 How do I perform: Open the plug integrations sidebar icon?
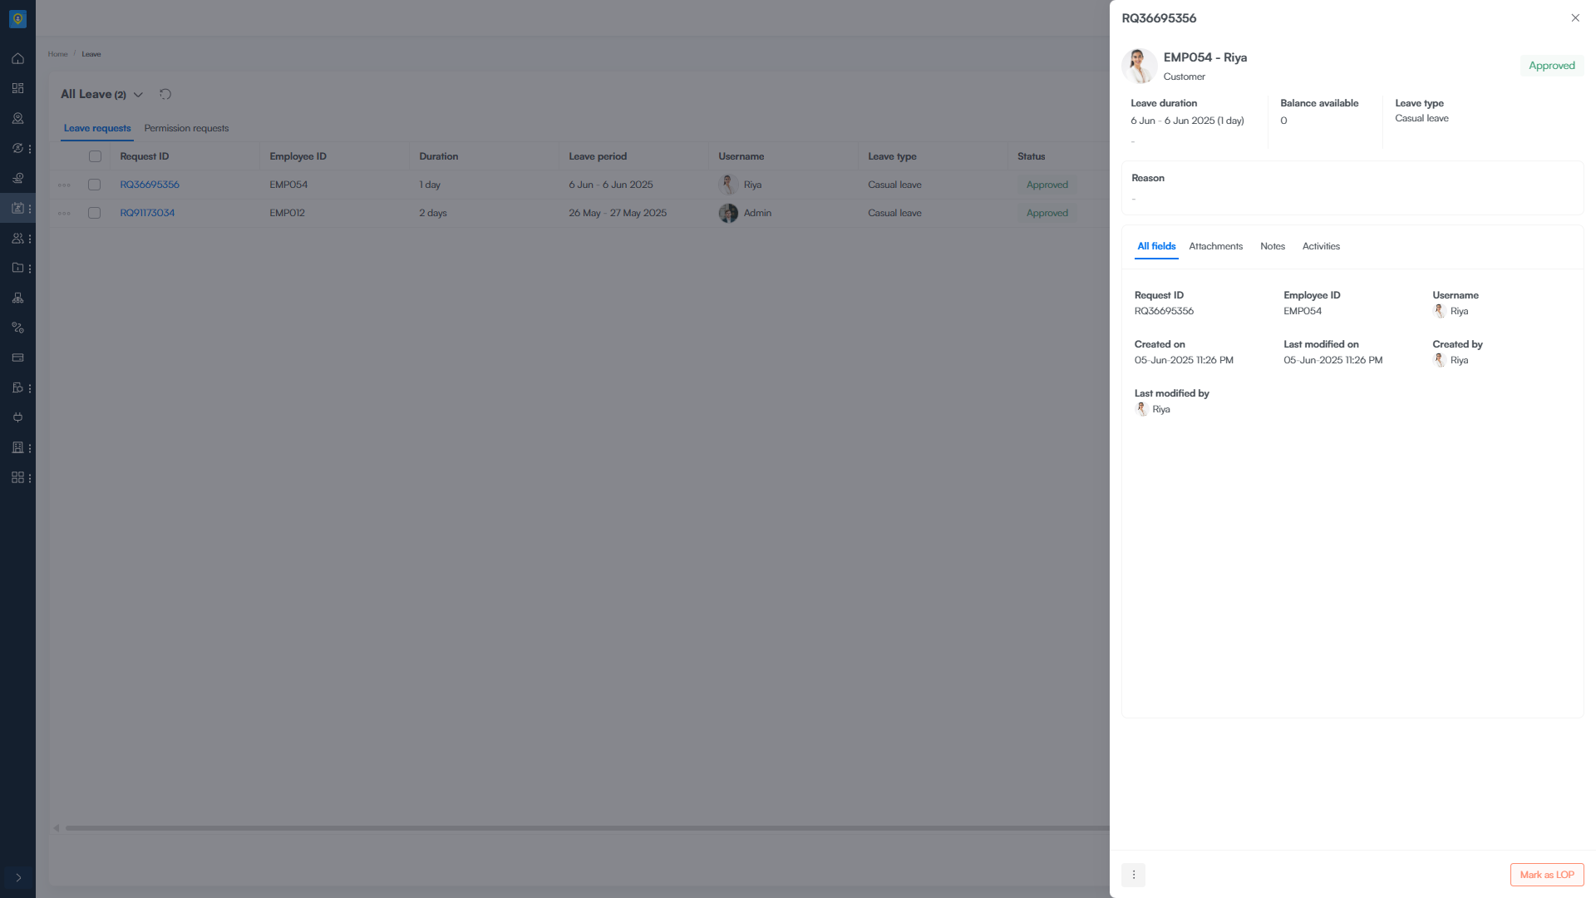click(x=17, y=417)
